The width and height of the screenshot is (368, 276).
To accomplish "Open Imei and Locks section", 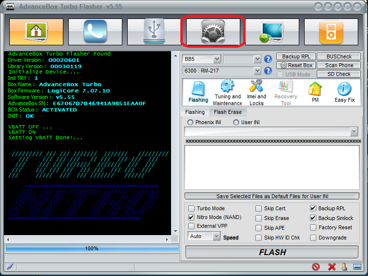I will click(256, 92).
